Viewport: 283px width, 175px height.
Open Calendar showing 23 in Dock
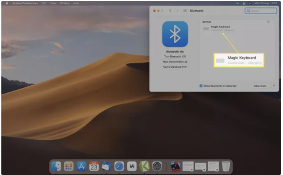[x=94, y=166]
